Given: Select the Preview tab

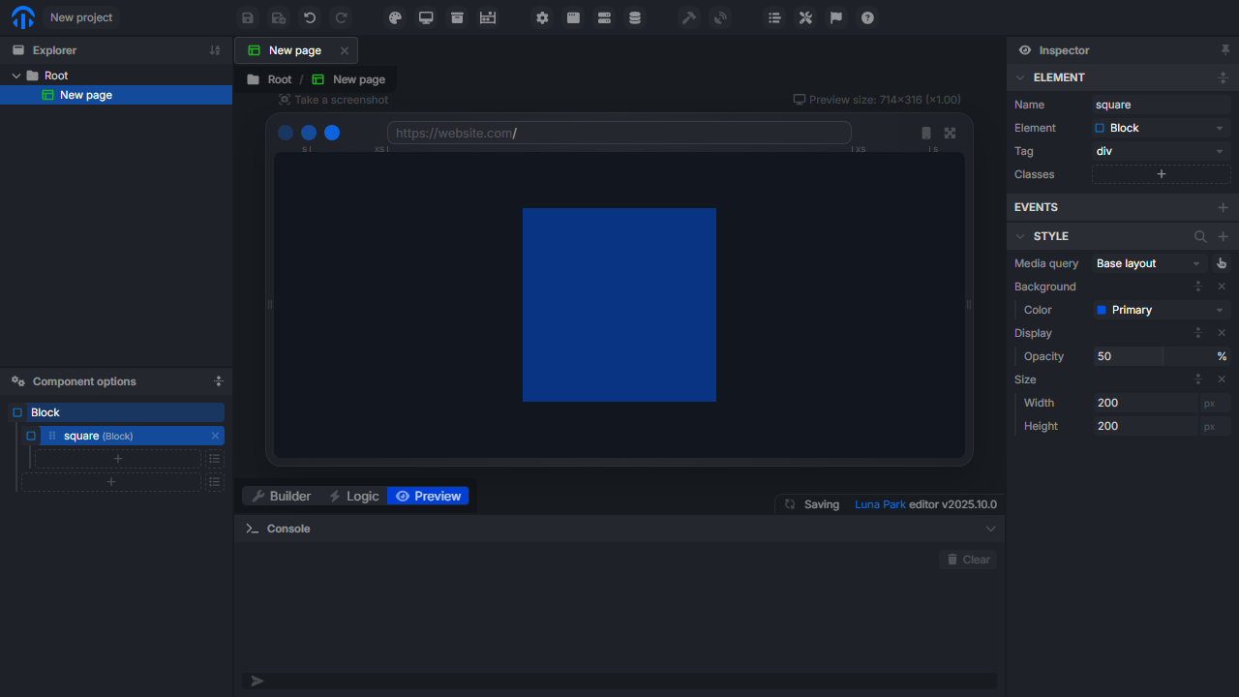Looking at the screenshot, I should click(x=428, y=496).
